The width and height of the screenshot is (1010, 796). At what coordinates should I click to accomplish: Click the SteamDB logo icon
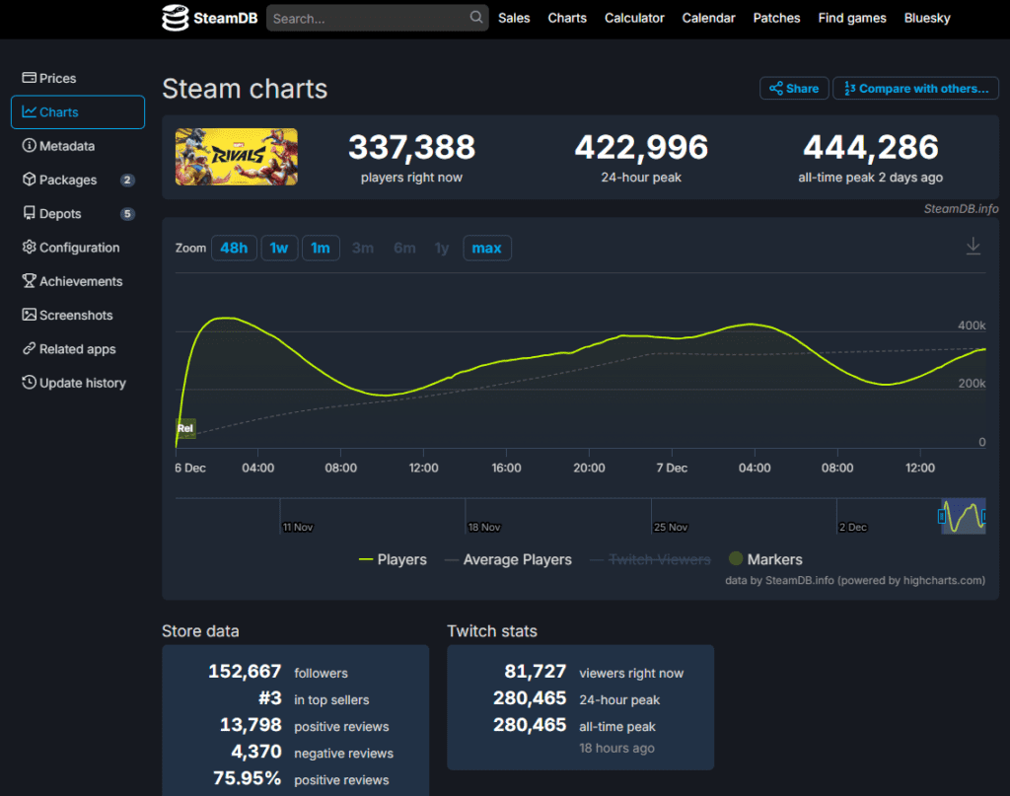[x=176, y=18]
